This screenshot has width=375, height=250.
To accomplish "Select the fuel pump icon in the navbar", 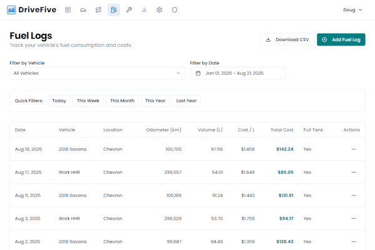I will pyautogui.click(x=114, y=10).
